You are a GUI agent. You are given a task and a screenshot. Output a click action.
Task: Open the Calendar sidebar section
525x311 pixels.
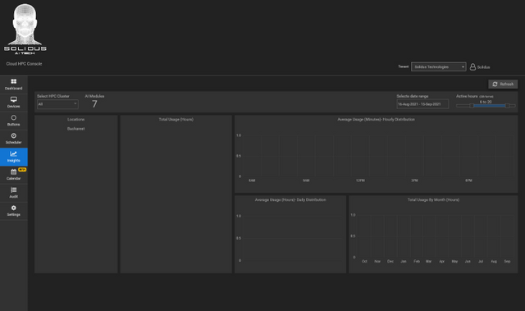coord(14,175)
